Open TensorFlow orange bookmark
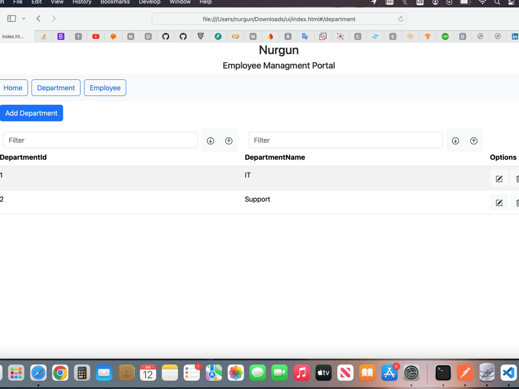Image resolution: width=519 pixels, height=389 pixels. 428,36
